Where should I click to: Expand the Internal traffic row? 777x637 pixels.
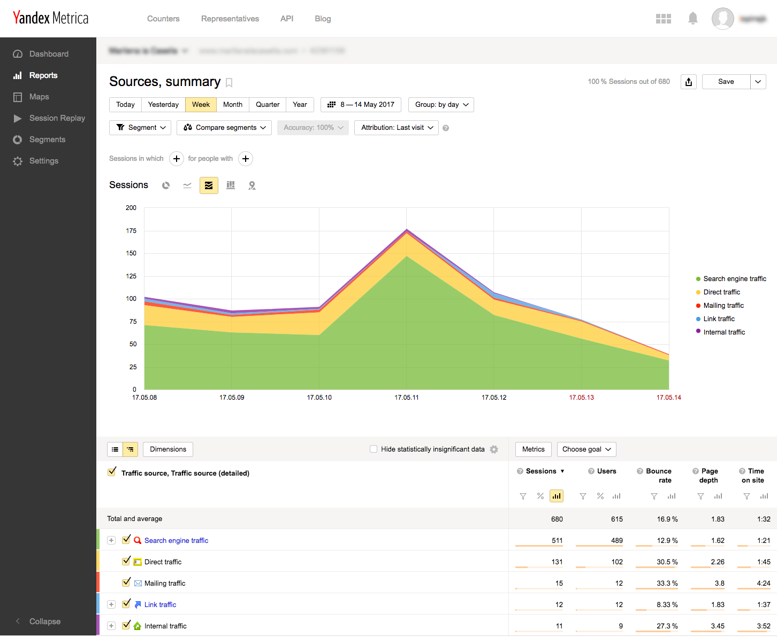click(111, 626)
